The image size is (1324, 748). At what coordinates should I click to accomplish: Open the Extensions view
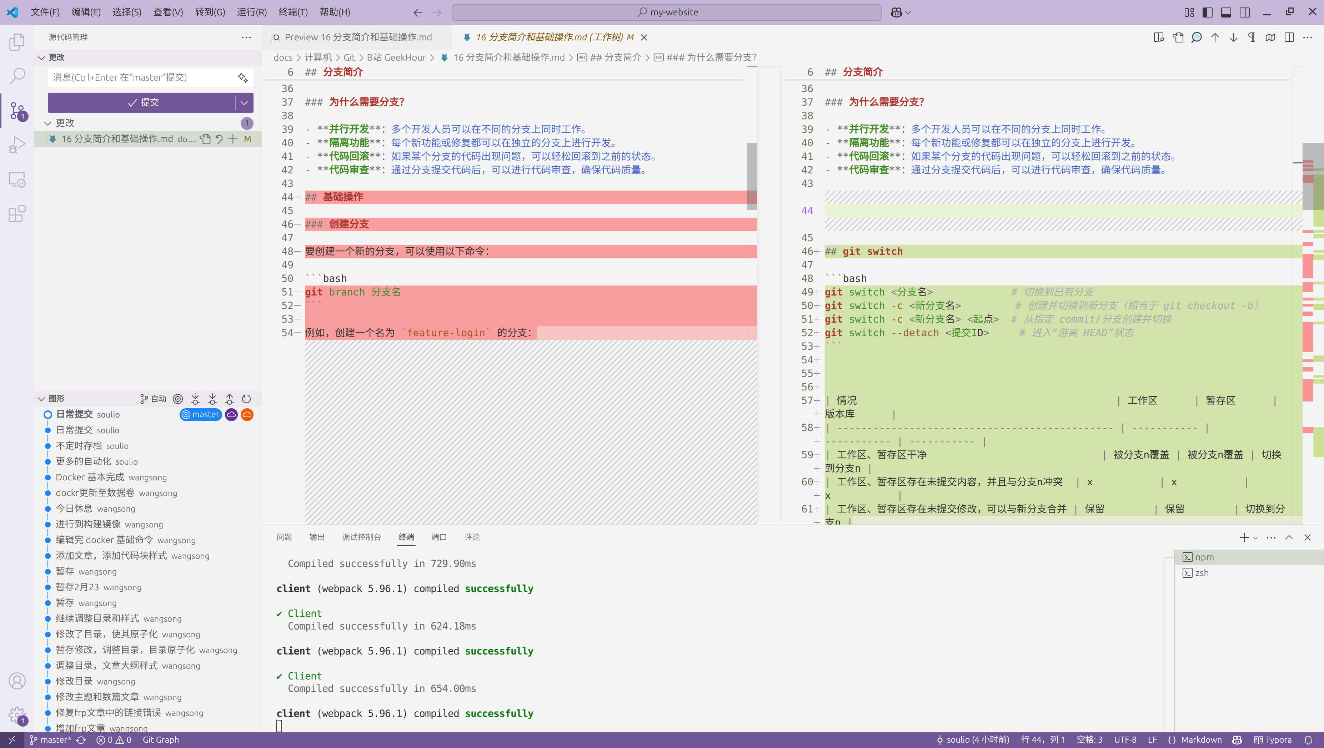17,213
